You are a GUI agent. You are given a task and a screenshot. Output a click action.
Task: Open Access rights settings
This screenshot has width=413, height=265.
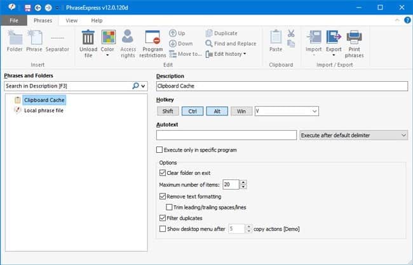(x=128, y=44)
